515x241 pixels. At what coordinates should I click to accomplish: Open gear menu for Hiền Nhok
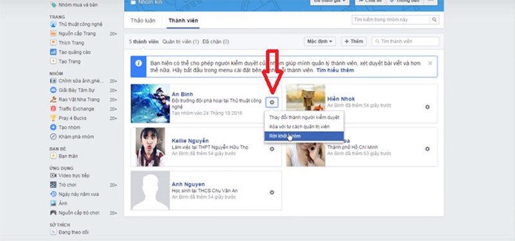[427, 107]
